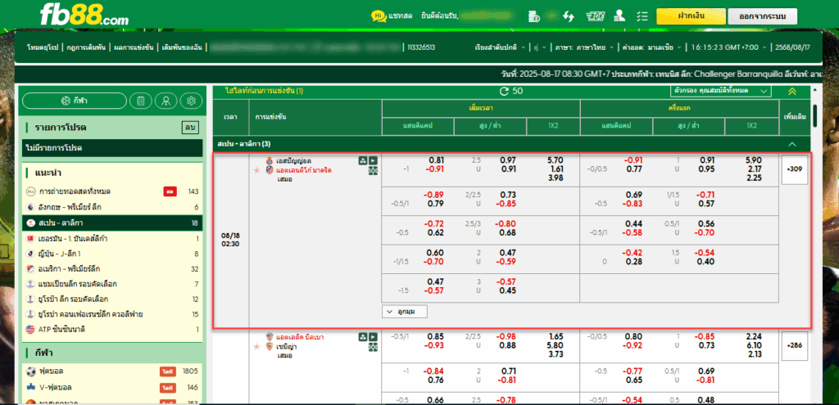Click the Athletic Bilbao team crest

pyautogui.click(x=270, y=337)
